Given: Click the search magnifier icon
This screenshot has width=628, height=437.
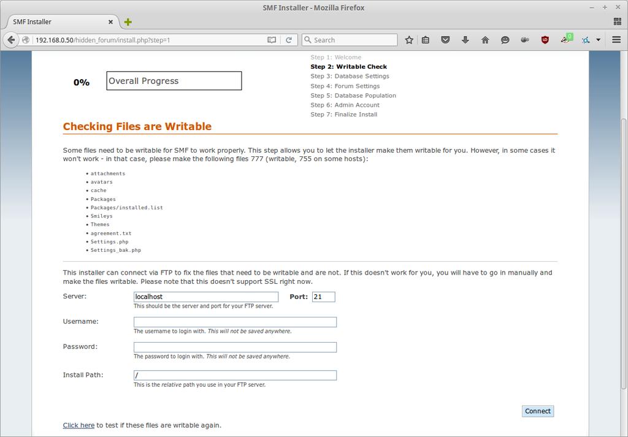Looking at the screenshot, I should coord(308,40).
